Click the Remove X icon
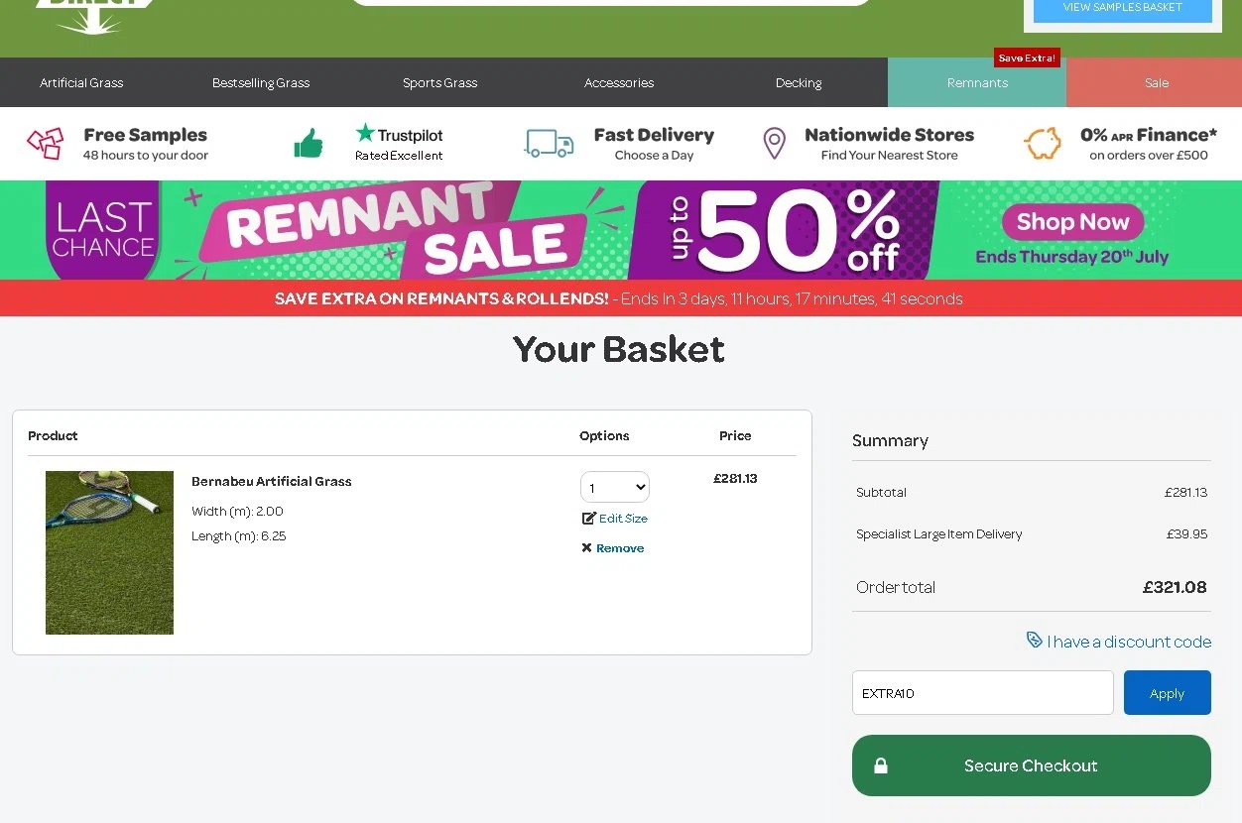Image resolution: width=1242 pixels, height=823 pixels. pos(586,548)
